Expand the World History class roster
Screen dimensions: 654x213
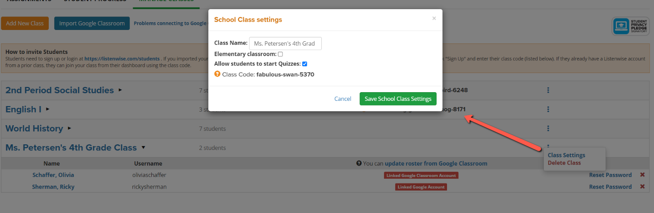70,128
